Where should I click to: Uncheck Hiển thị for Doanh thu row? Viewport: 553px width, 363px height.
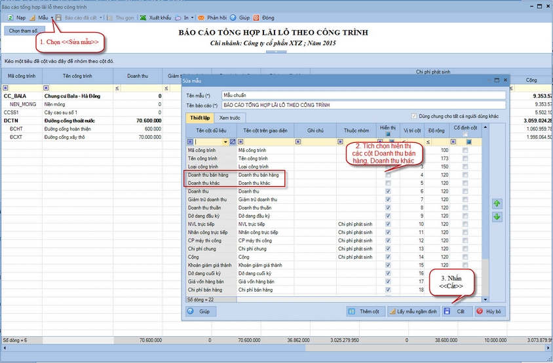coord(388,191)
